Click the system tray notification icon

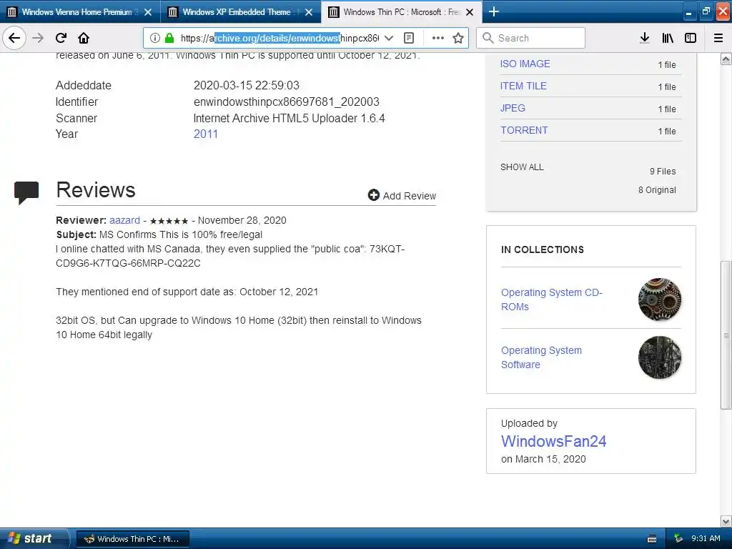[x=679, y=538]
